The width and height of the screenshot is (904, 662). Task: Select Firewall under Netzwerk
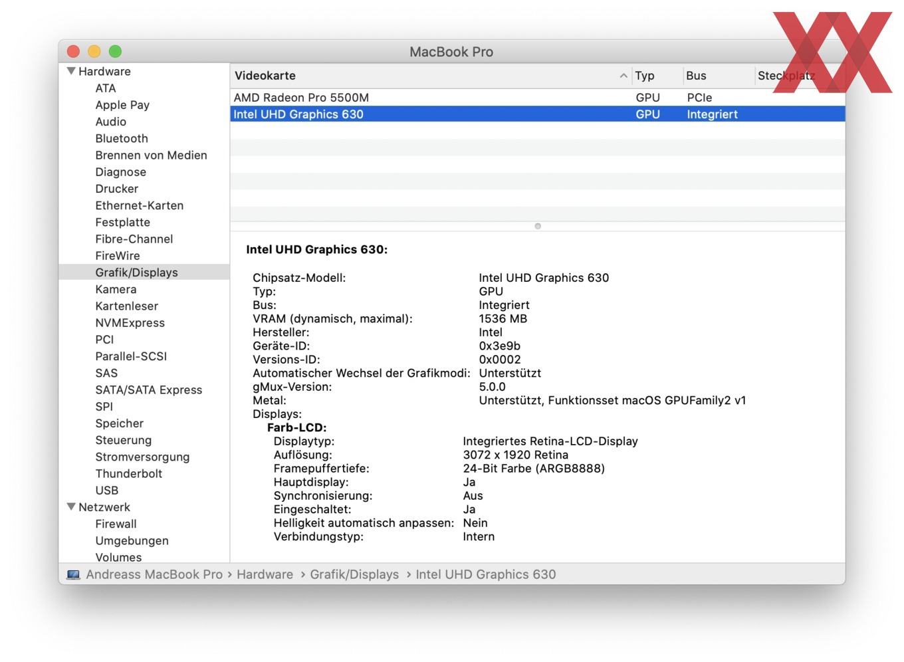116,524
